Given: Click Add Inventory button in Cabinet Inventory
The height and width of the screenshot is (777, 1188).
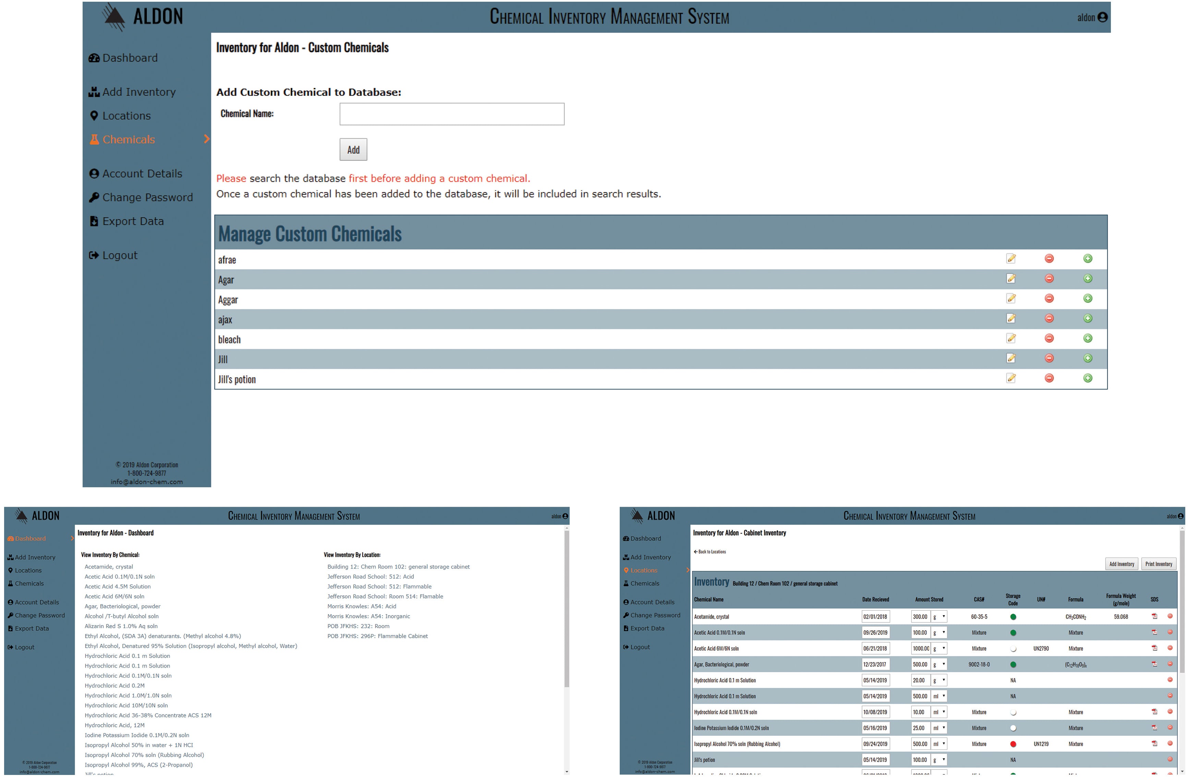Looking at the screenshot, I should (x=1122, y=564).
